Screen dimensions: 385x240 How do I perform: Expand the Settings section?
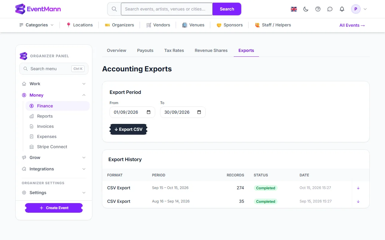(54, 193)
